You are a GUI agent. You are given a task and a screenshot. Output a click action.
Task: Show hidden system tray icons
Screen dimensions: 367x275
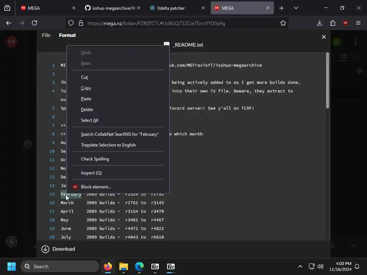[300, 266]
